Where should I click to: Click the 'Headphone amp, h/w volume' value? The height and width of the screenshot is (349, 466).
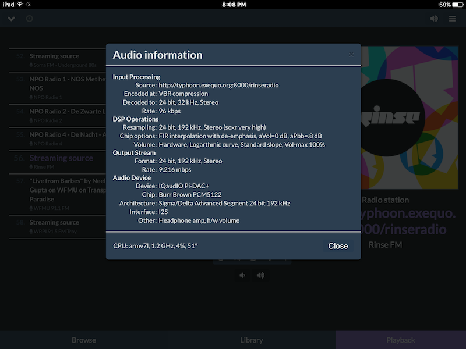(199, 220)
